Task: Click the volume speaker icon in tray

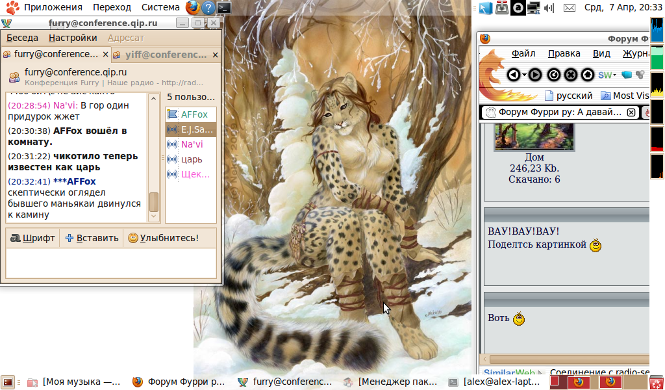Action: click(x=549, y=8)
